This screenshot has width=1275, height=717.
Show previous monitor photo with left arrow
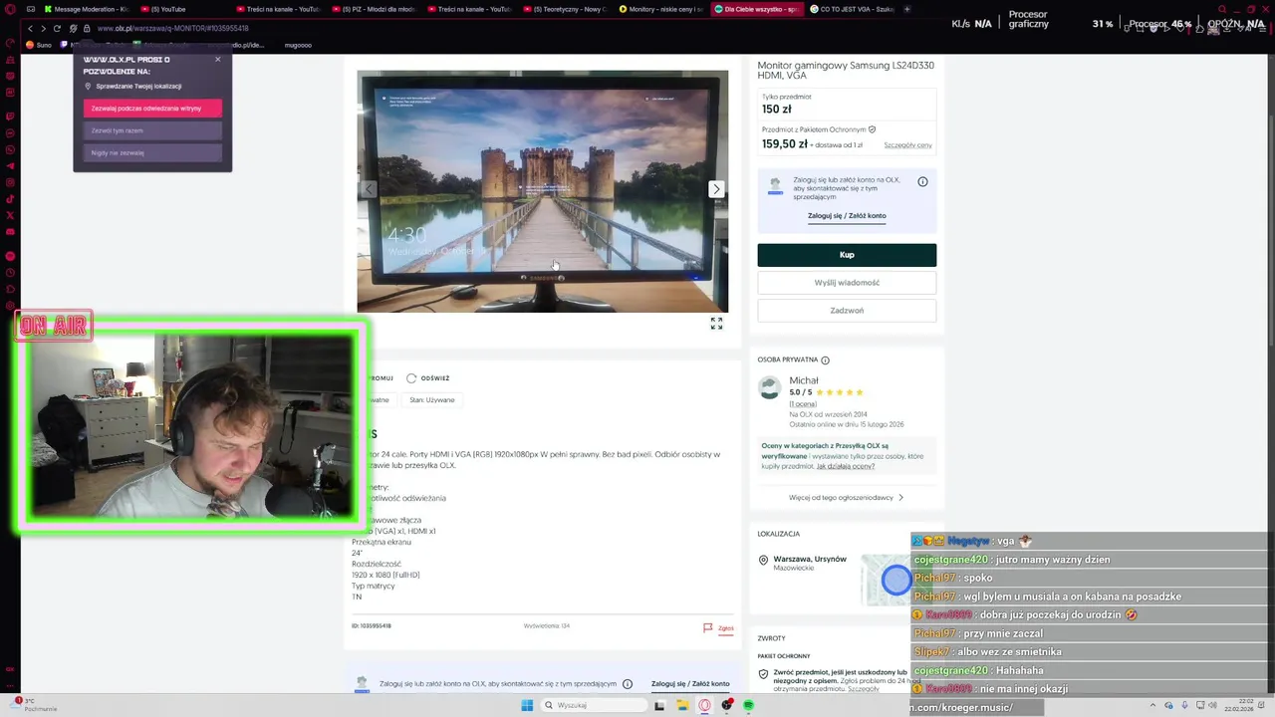point(369,189)
